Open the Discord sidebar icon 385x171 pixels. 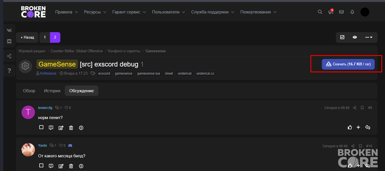point(9,41)
